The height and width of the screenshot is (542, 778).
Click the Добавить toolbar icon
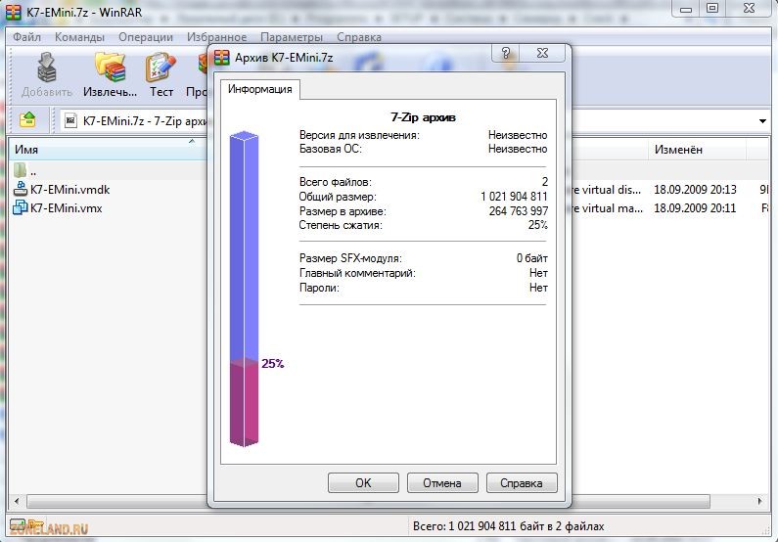click(x=47, y=68)
